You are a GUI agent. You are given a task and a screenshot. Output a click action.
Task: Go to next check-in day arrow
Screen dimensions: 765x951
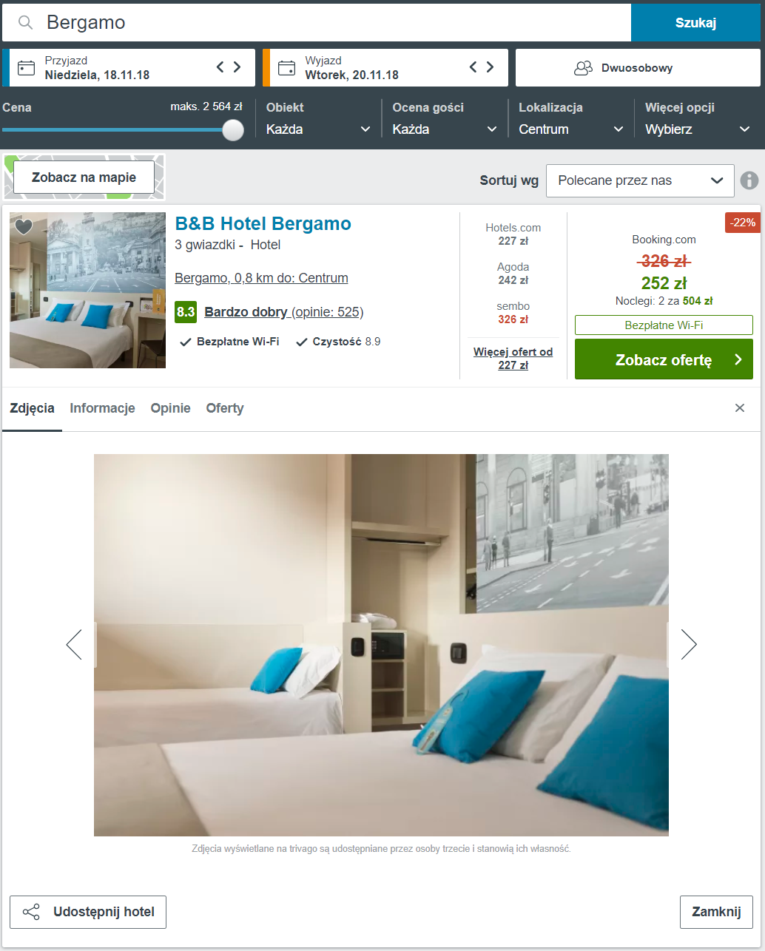pyautogui.click(x=237, y=67)
